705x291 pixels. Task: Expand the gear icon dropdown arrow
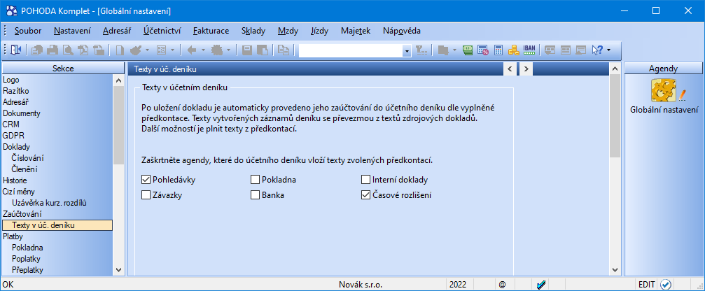(230, 50)
